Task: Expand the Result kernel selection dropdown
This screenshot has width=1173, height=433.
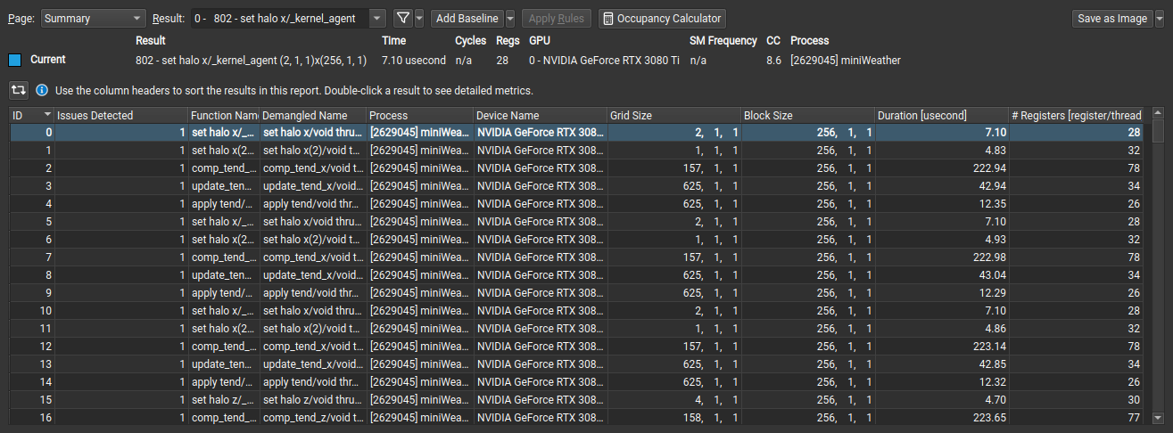Action: [x=377, y=18]
